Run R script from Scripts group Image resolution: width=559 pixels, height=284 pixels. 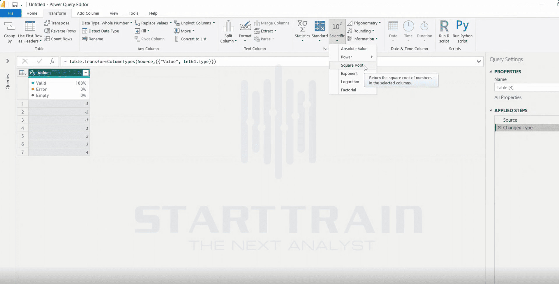(444, 31)
